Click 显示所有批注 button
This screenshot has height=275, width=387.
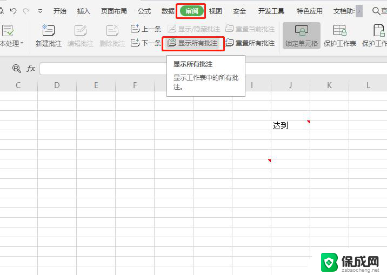pyautogui.click(x=193, y=43)
